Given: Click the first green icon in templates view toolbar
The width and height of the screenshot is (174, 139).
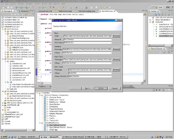Looking at the screenshot, I should pos(154,90).
